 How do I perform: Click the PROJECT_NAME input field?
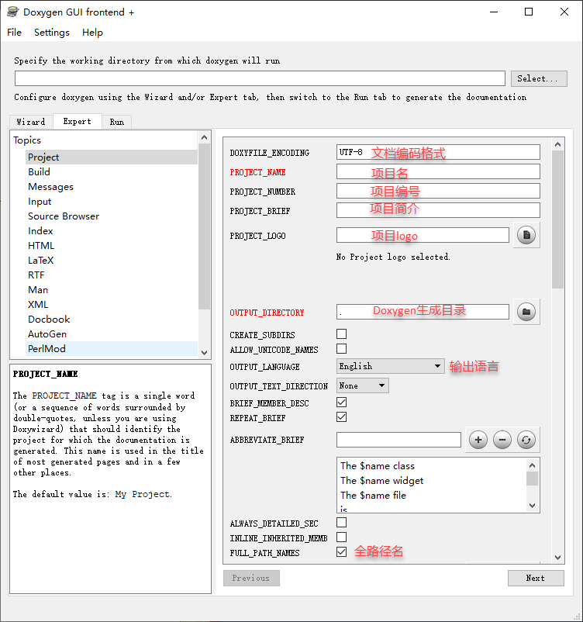pyautogui.click(x=438, y=171)
